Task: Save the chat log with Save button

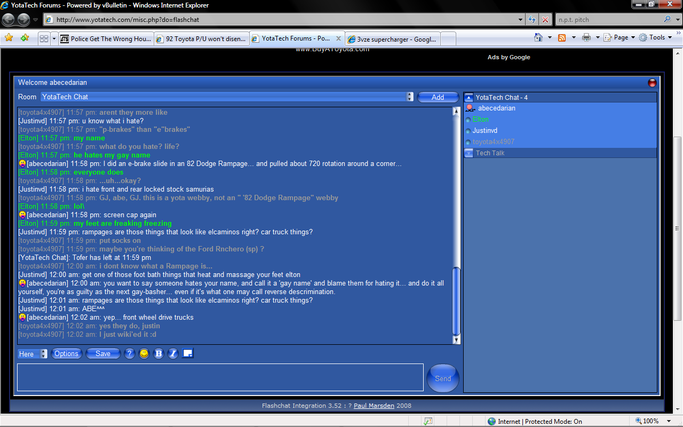Action: 103,354
